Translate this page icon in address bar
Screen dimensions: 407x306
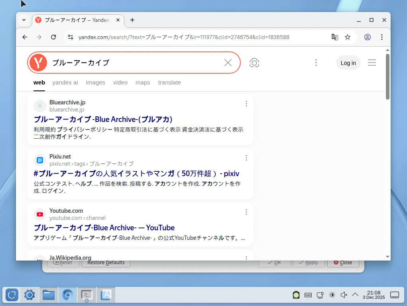(x=334, y=37)
